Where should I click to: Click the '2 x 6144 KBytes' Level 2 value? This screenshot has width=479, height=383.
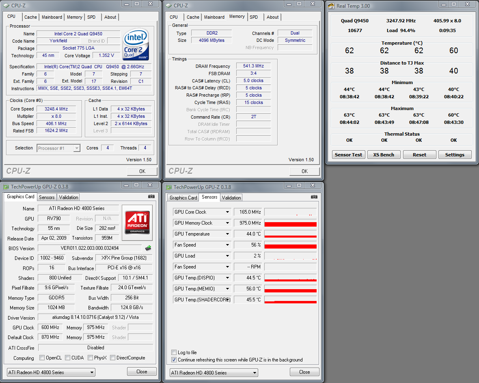pyautogui.click(x=131, y=123)
